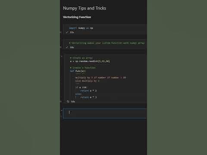
Task: Click the "def func(a):" line
Action: [x=78, y=71]
